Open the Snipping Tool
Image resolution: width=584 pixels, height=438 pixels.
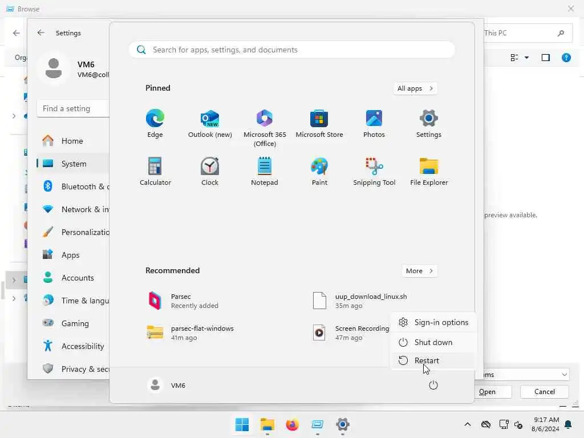[374, 171]
